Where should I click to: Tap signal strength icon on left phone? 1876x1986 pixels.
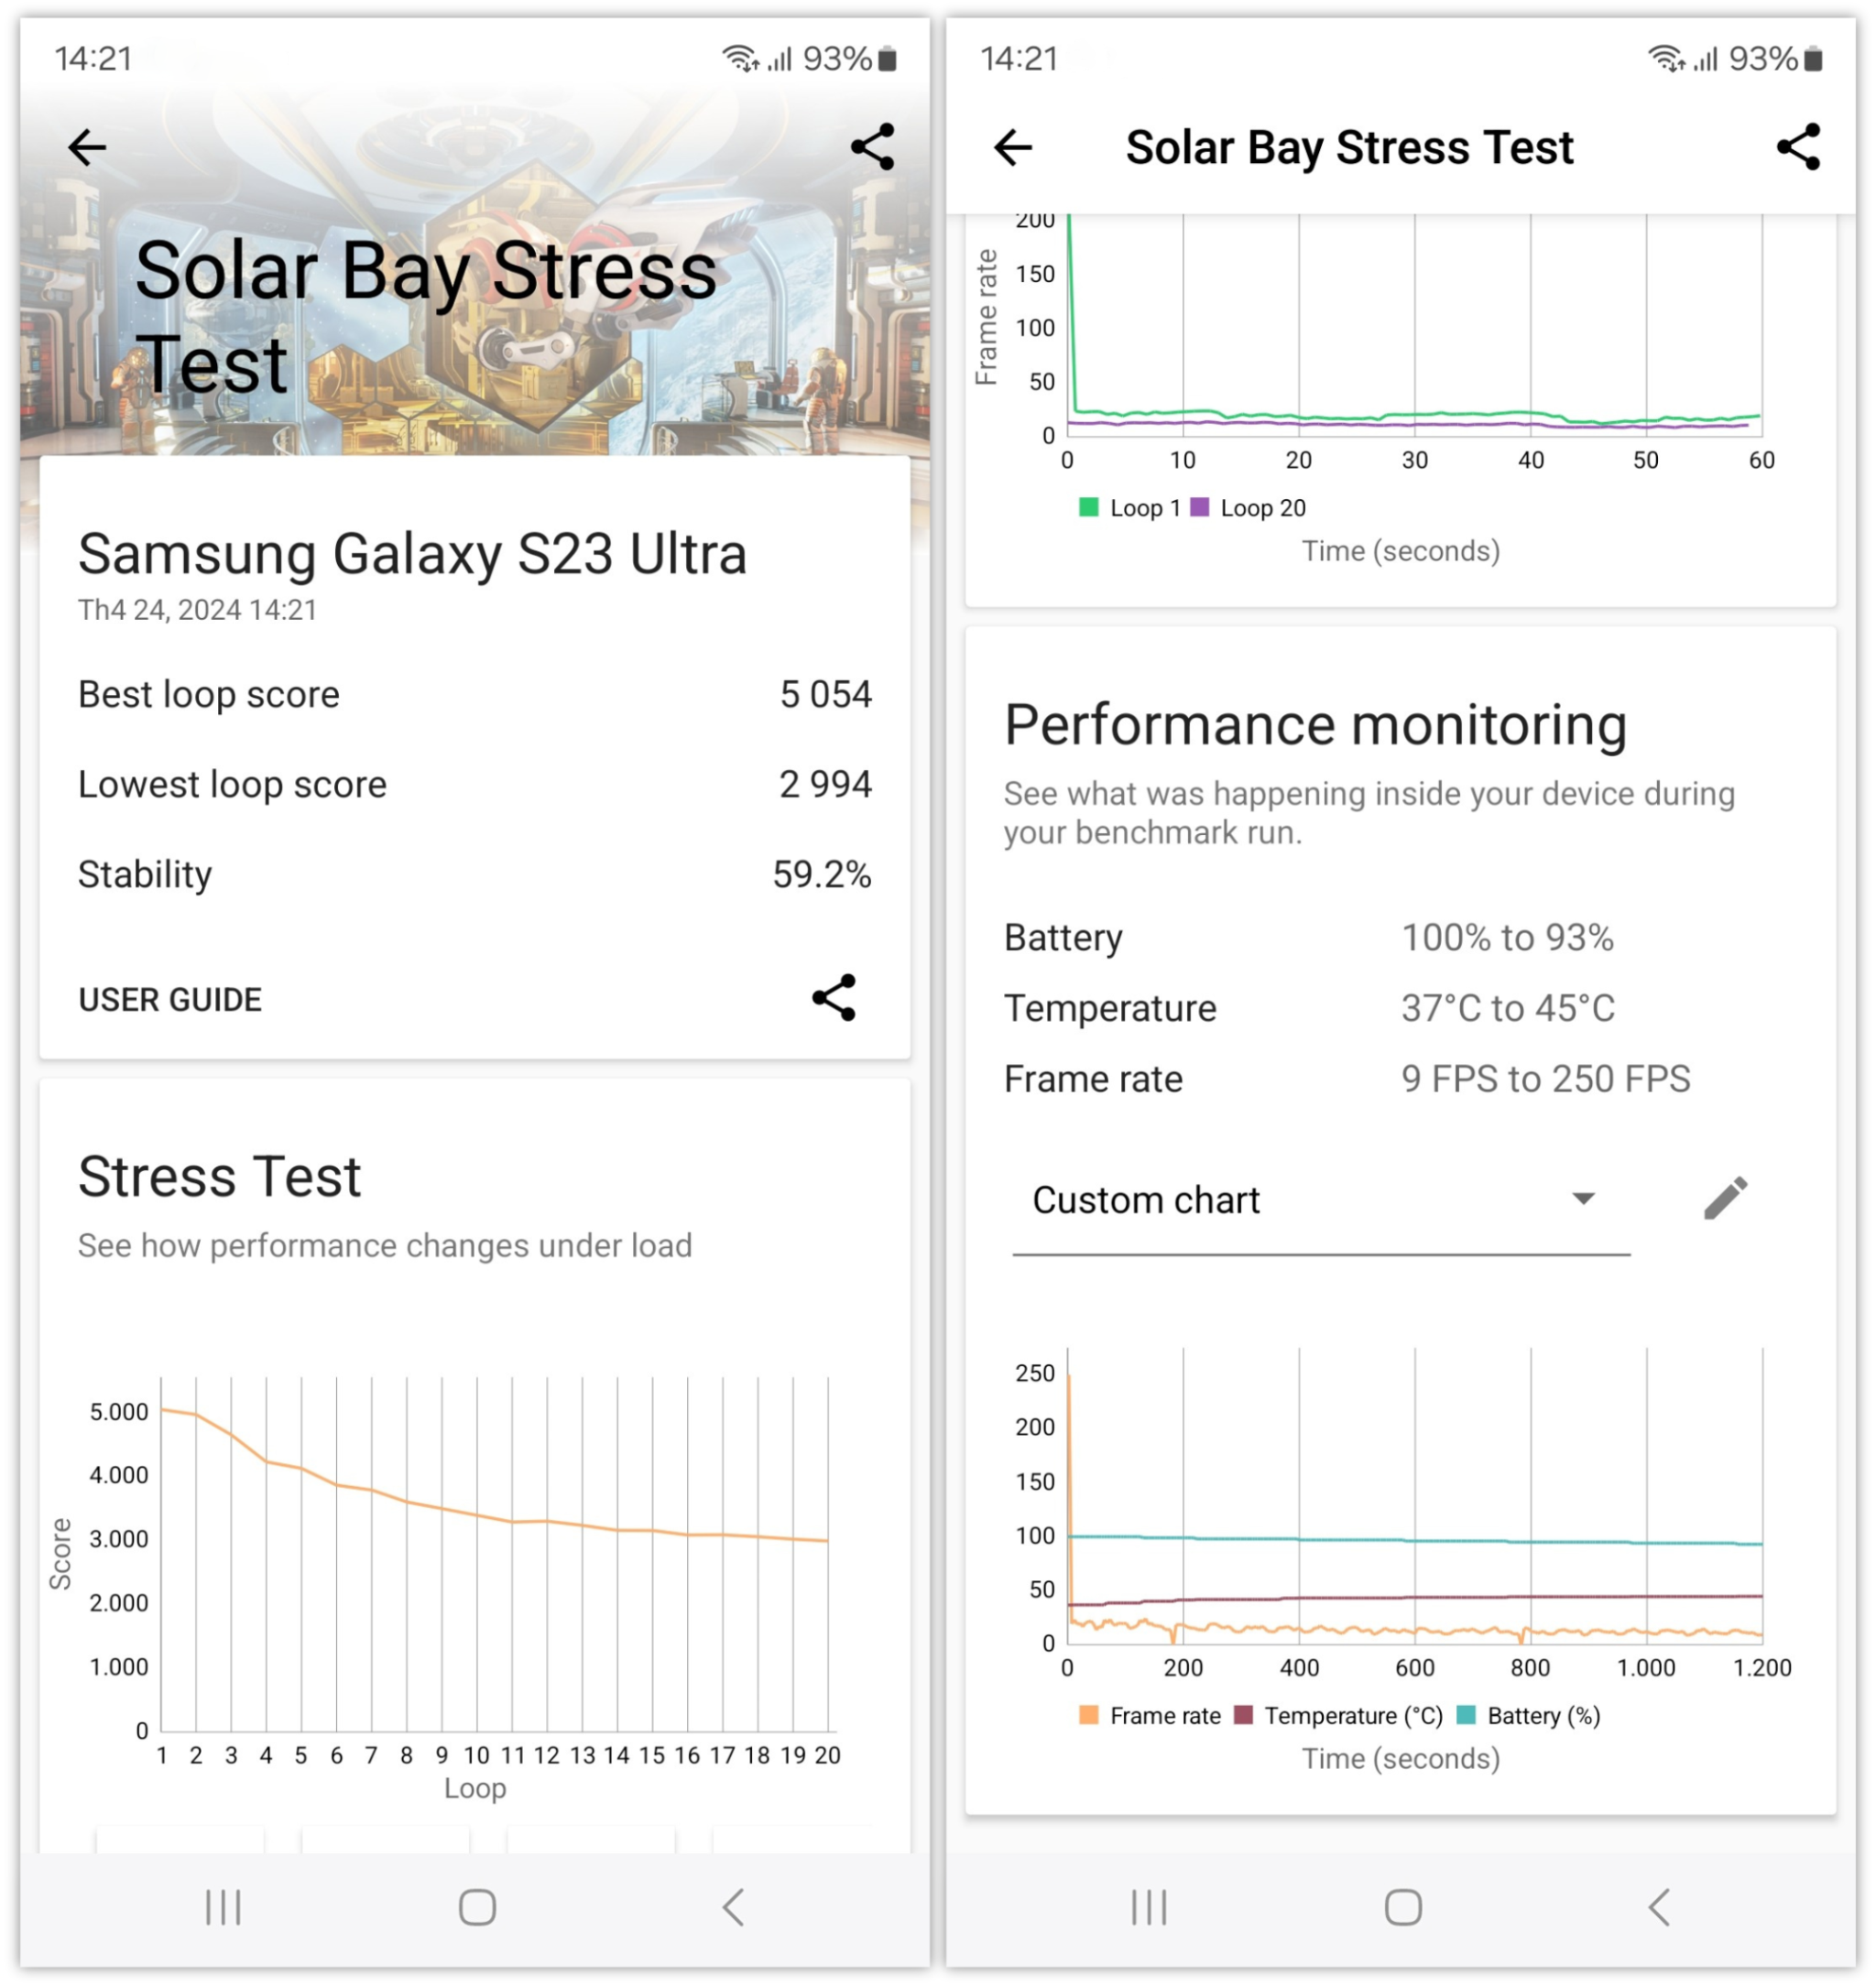[780, 59]
